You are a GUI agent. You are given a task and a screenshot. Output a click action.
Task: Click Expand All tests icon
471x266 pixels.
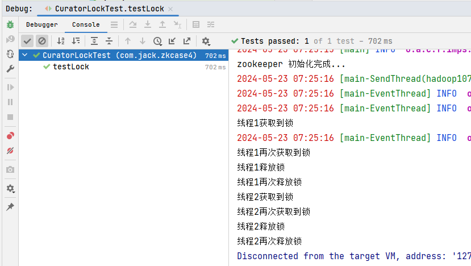click(x=94, y=41)
